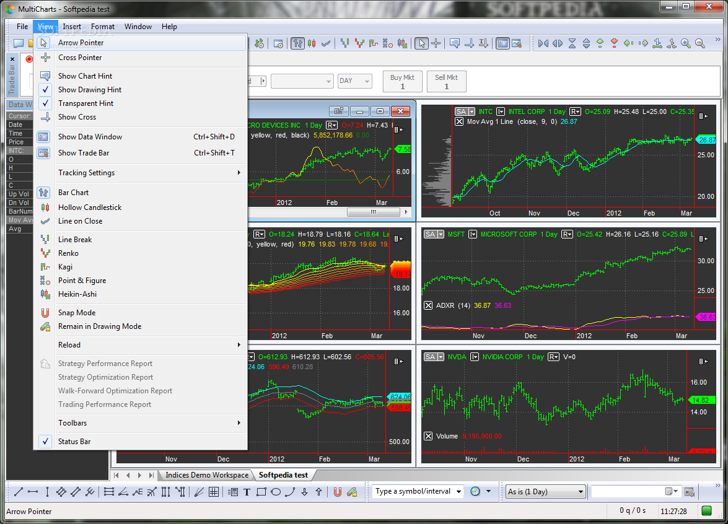The image size is (728, 524).
Task: Select Arrow Pointer in View menu
Action: point(140,43)
